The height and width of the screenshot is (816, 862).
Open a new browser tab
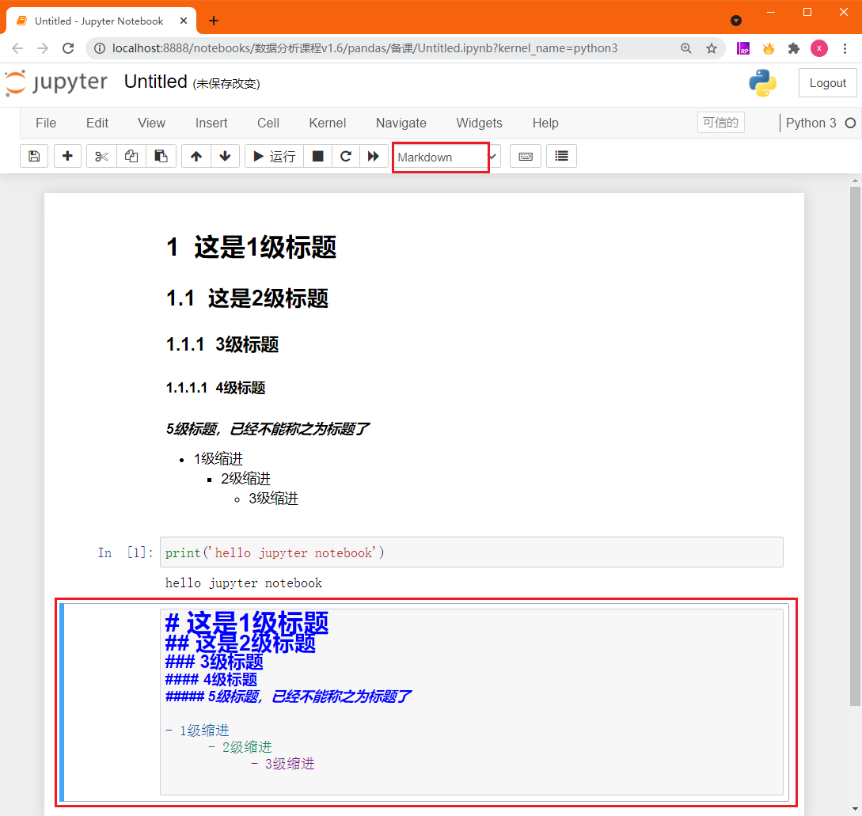pyautogui.click(x=214, y=21)
